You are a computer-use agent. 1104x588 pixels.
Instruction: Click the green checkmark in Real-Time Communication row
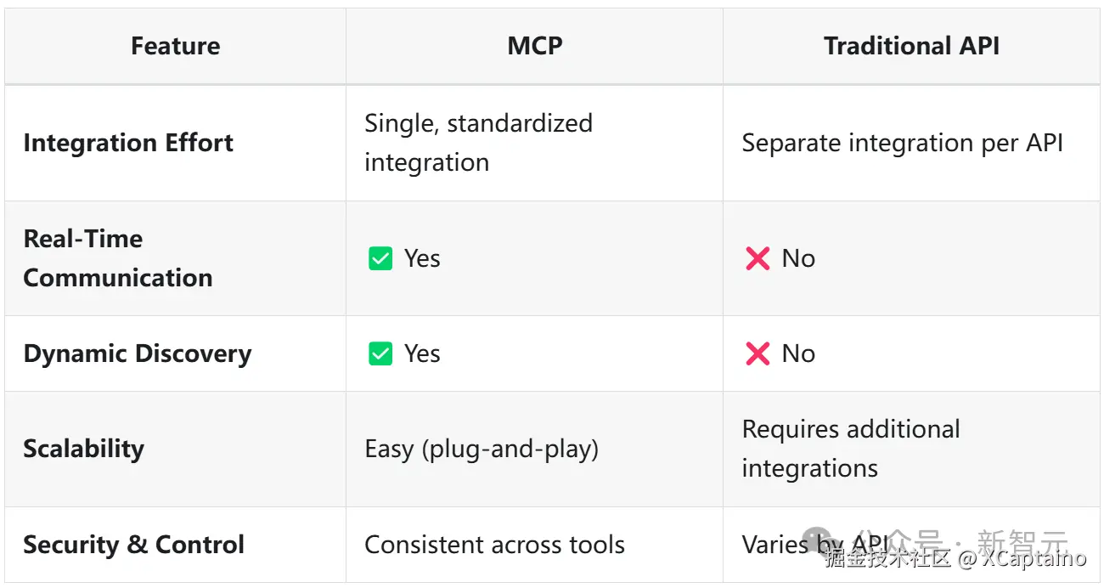tap(380, 258)
